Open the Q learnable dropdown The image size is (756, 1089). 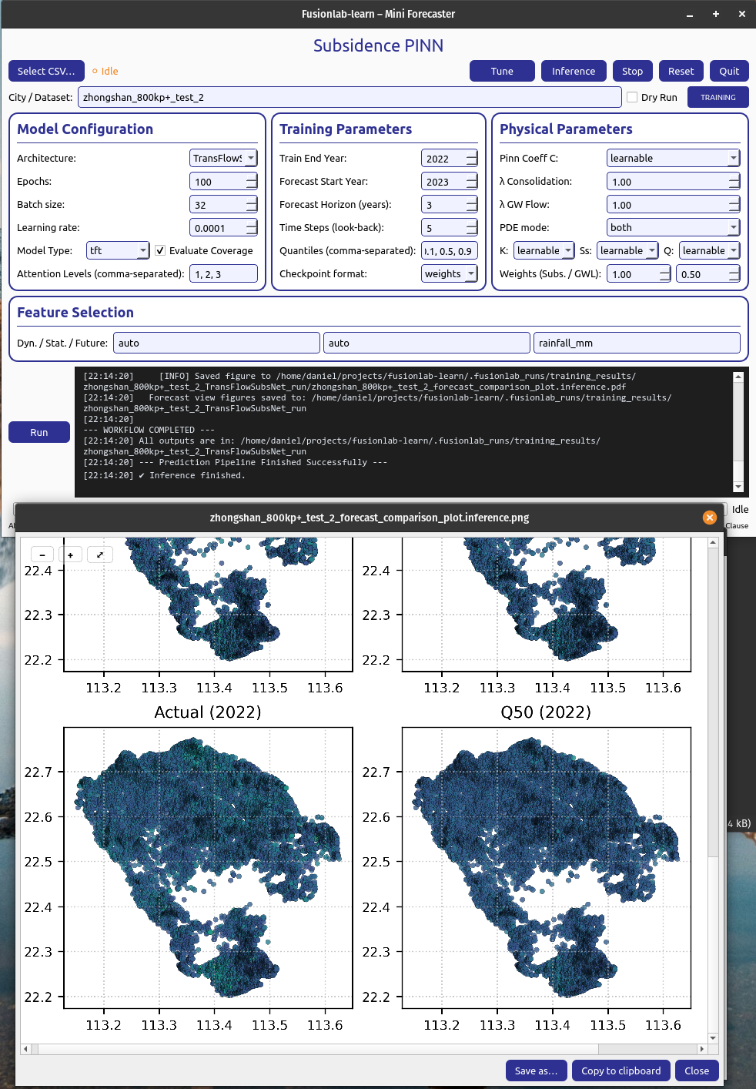709,250
